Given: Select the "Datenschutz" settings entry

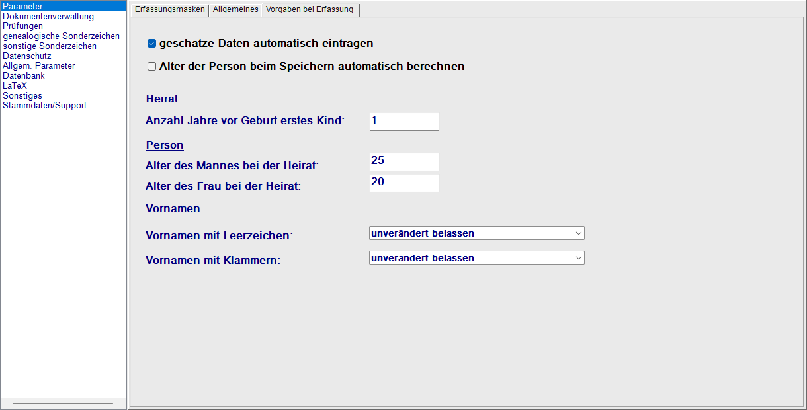Looking at the screenshot, I should click(26, 56).
